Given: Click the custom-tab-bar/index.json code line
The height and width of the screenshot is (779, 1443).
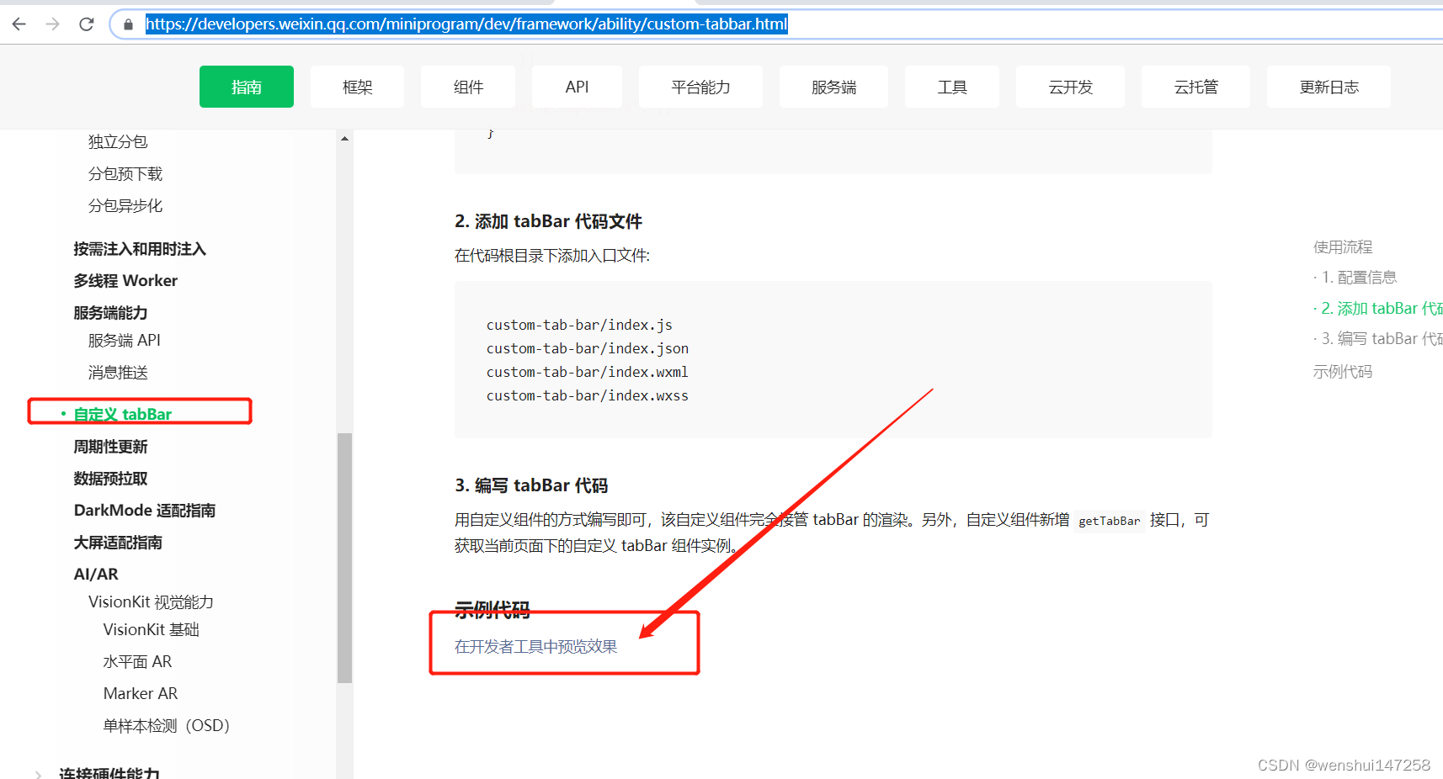Looking at the screenshot, I should pos(588,348).
